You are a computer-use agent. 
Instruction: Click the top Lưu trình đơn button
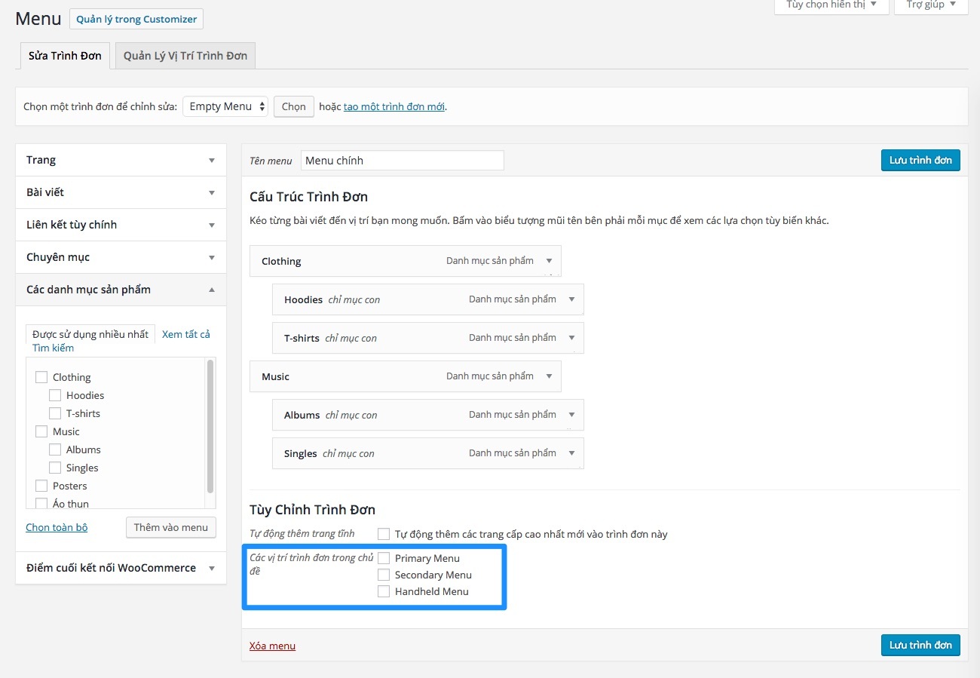click(x=920, y=160)
